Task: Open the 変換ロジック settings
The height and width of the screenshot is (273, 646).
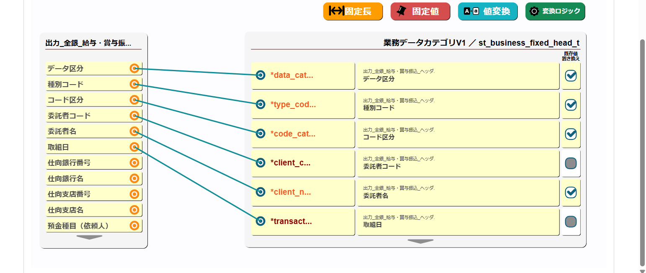Action: (x=555, y=11)
